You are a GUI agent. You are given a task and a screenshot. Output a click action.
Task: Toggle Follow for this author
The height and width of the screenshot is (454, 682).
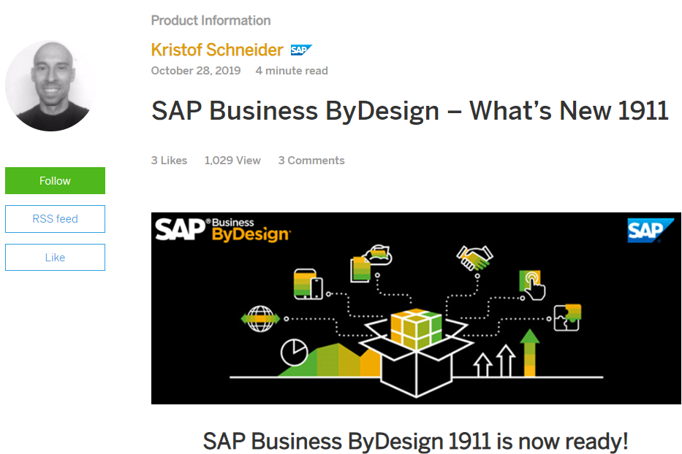pyautogui.click(x=55, y=180)
